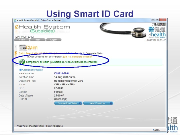Switch language to English
The height and width of the screenshot is (135, 180).
coord(161,24)
